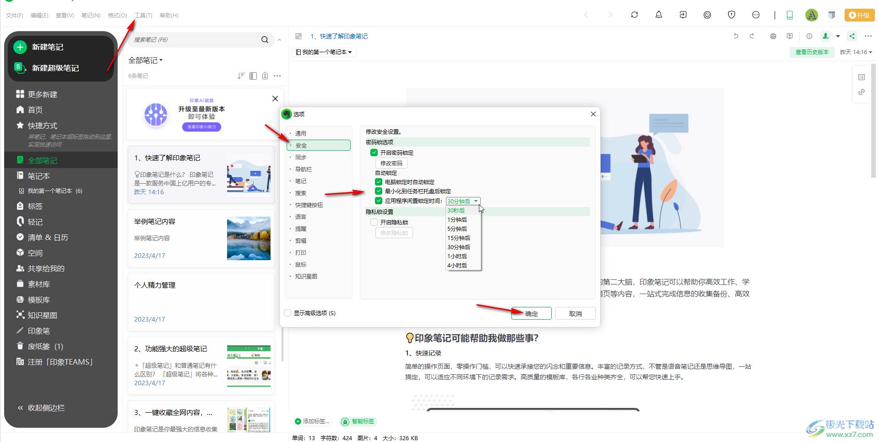Open 我的第一个笔记本 notebook dropdown
This screenshot has height=442, width=879.
point(324,52)
